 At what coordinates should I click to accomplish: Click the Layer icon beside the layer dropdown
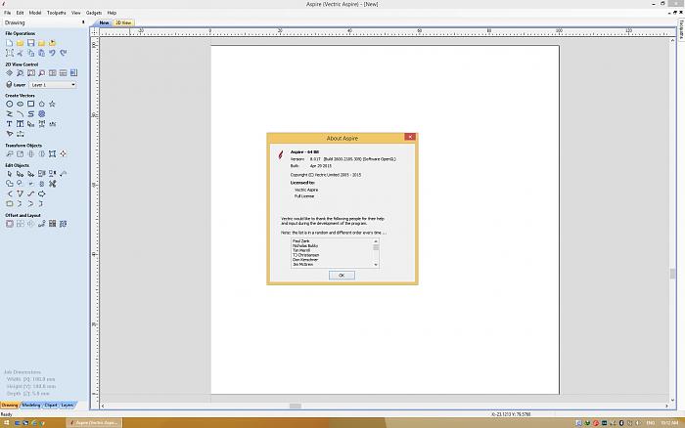pyautogui.click(x=9, y=85)
